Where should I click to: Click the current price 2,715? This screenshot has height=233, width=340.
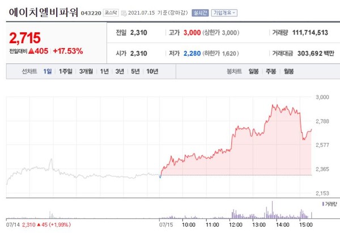tap(24, 37)
